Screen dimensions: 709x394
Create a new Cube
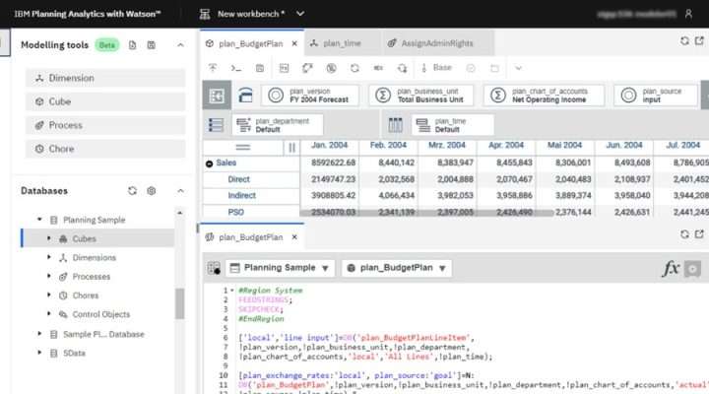105,101
